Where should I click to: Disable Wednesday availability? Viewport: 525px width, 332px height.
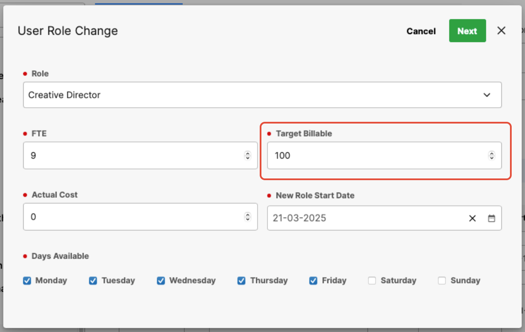(x=161, y=281)
